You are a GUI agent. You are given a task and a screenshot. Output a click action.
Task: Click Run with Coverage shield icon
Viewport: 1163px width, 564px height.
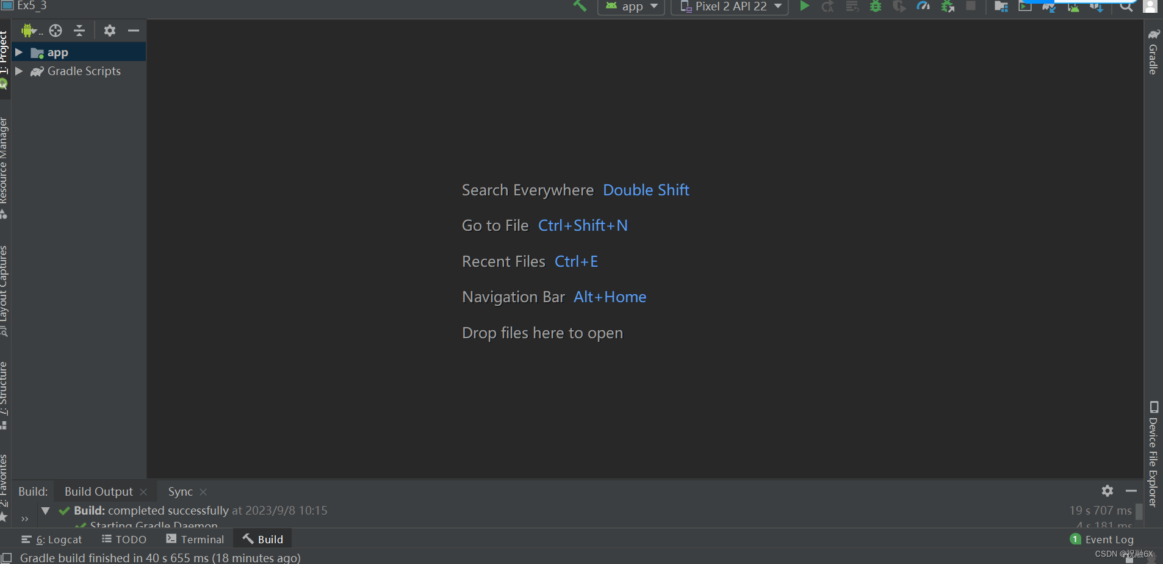coord(899,7)
